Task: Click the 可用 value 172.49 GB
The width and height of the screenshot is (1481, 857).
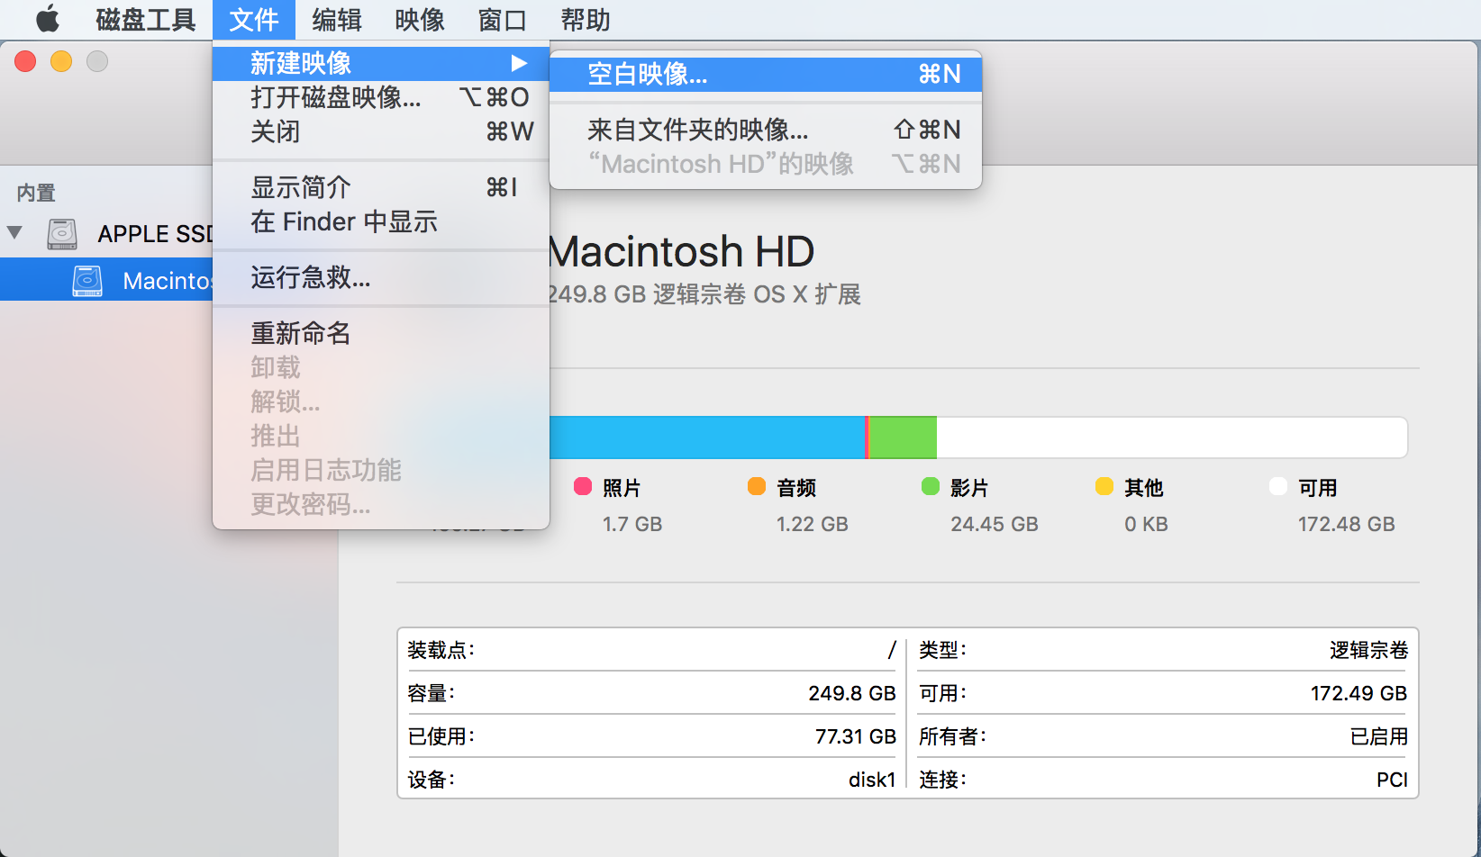Action: click(x=1358, y=693)
